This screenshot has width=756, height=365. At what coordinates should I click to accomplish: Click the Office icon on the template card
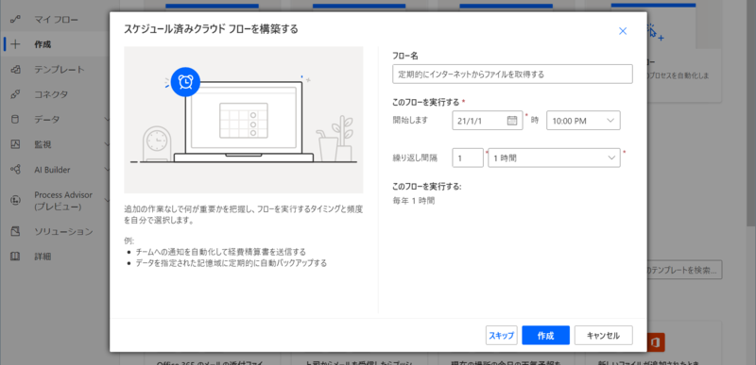pyautogui.click(x=656, y=342)
